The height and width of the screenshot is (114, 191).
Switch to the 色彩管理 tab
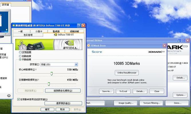click(x=28, y=35)
